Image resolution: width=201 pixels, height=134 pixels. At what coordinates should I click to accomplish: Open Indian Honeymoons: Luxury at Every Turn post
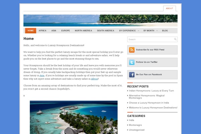tap(151, 91)
